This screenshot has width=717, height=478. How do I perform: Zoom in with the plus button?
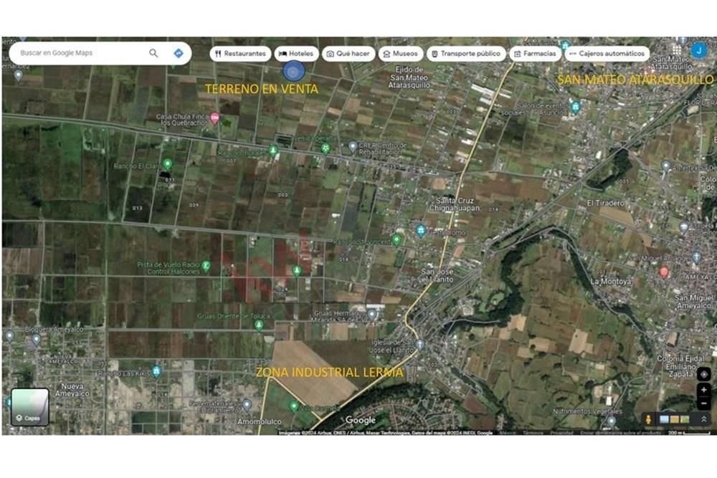704,390
